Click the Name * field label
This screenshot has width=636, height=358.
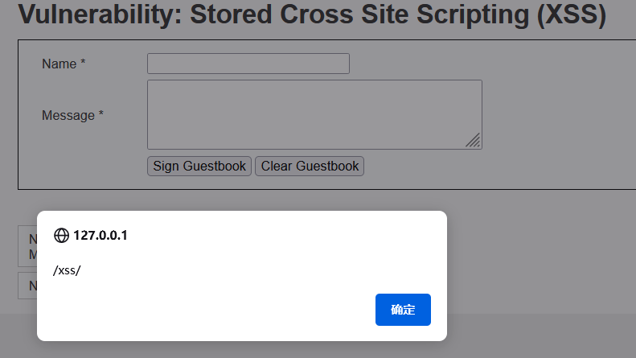click(x=64, y=64)
